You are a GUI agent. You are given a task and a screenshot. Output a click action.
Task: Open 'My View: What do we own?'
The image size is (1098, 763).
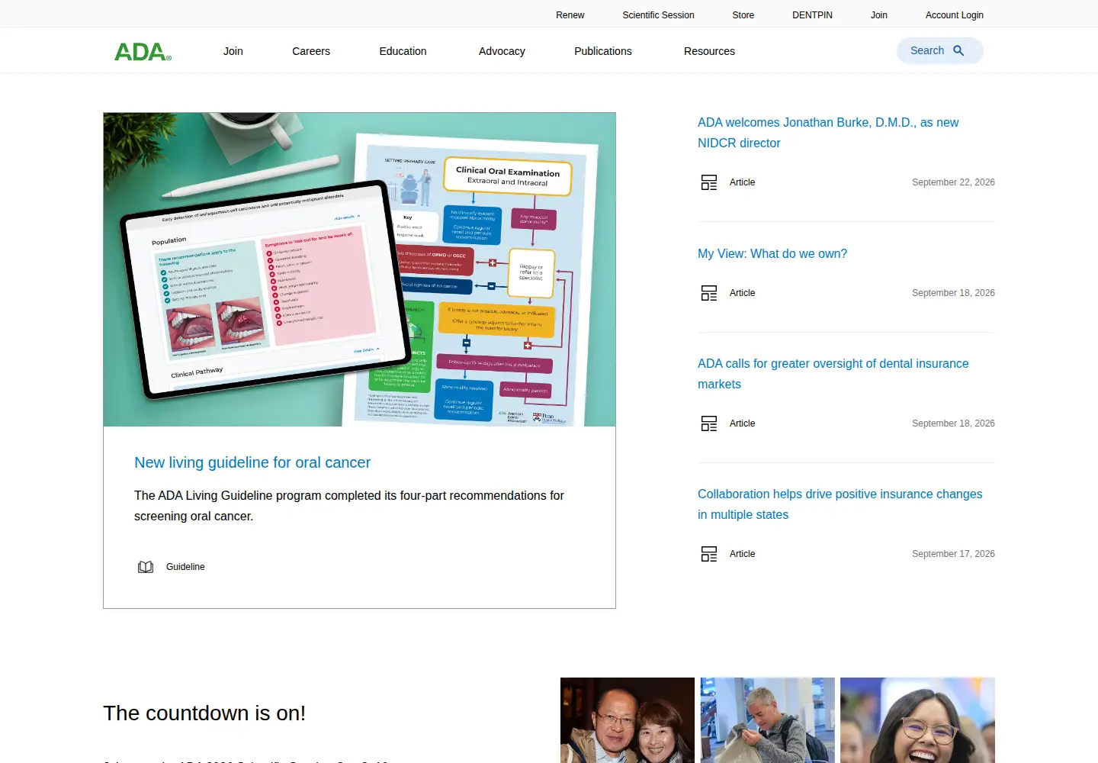(x=772, y=254)
